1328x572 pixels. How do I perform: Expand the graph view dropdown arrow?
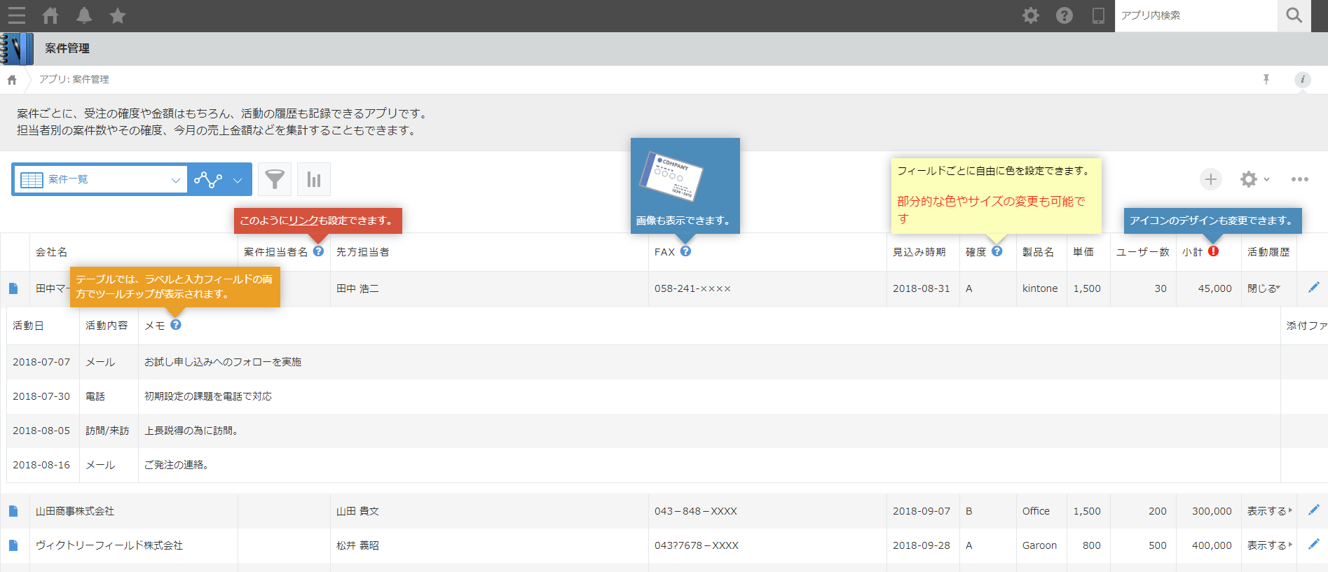238,180
